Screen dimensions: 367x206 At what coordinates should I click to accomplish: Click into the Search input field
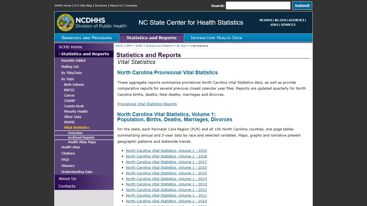click(258, 6)
